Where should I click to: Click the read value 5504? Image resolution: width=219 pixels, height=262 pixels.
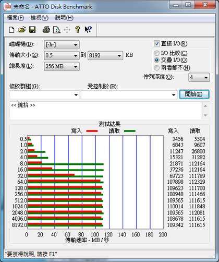click(200, 139)
